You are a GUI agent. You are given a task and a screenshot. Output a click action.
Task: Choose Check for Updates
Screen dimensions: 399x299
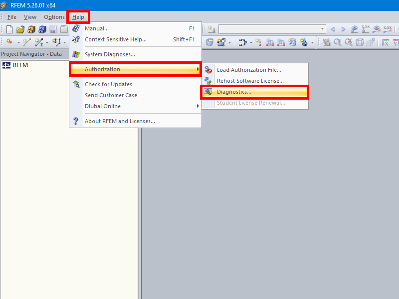(x=135, y=84)
